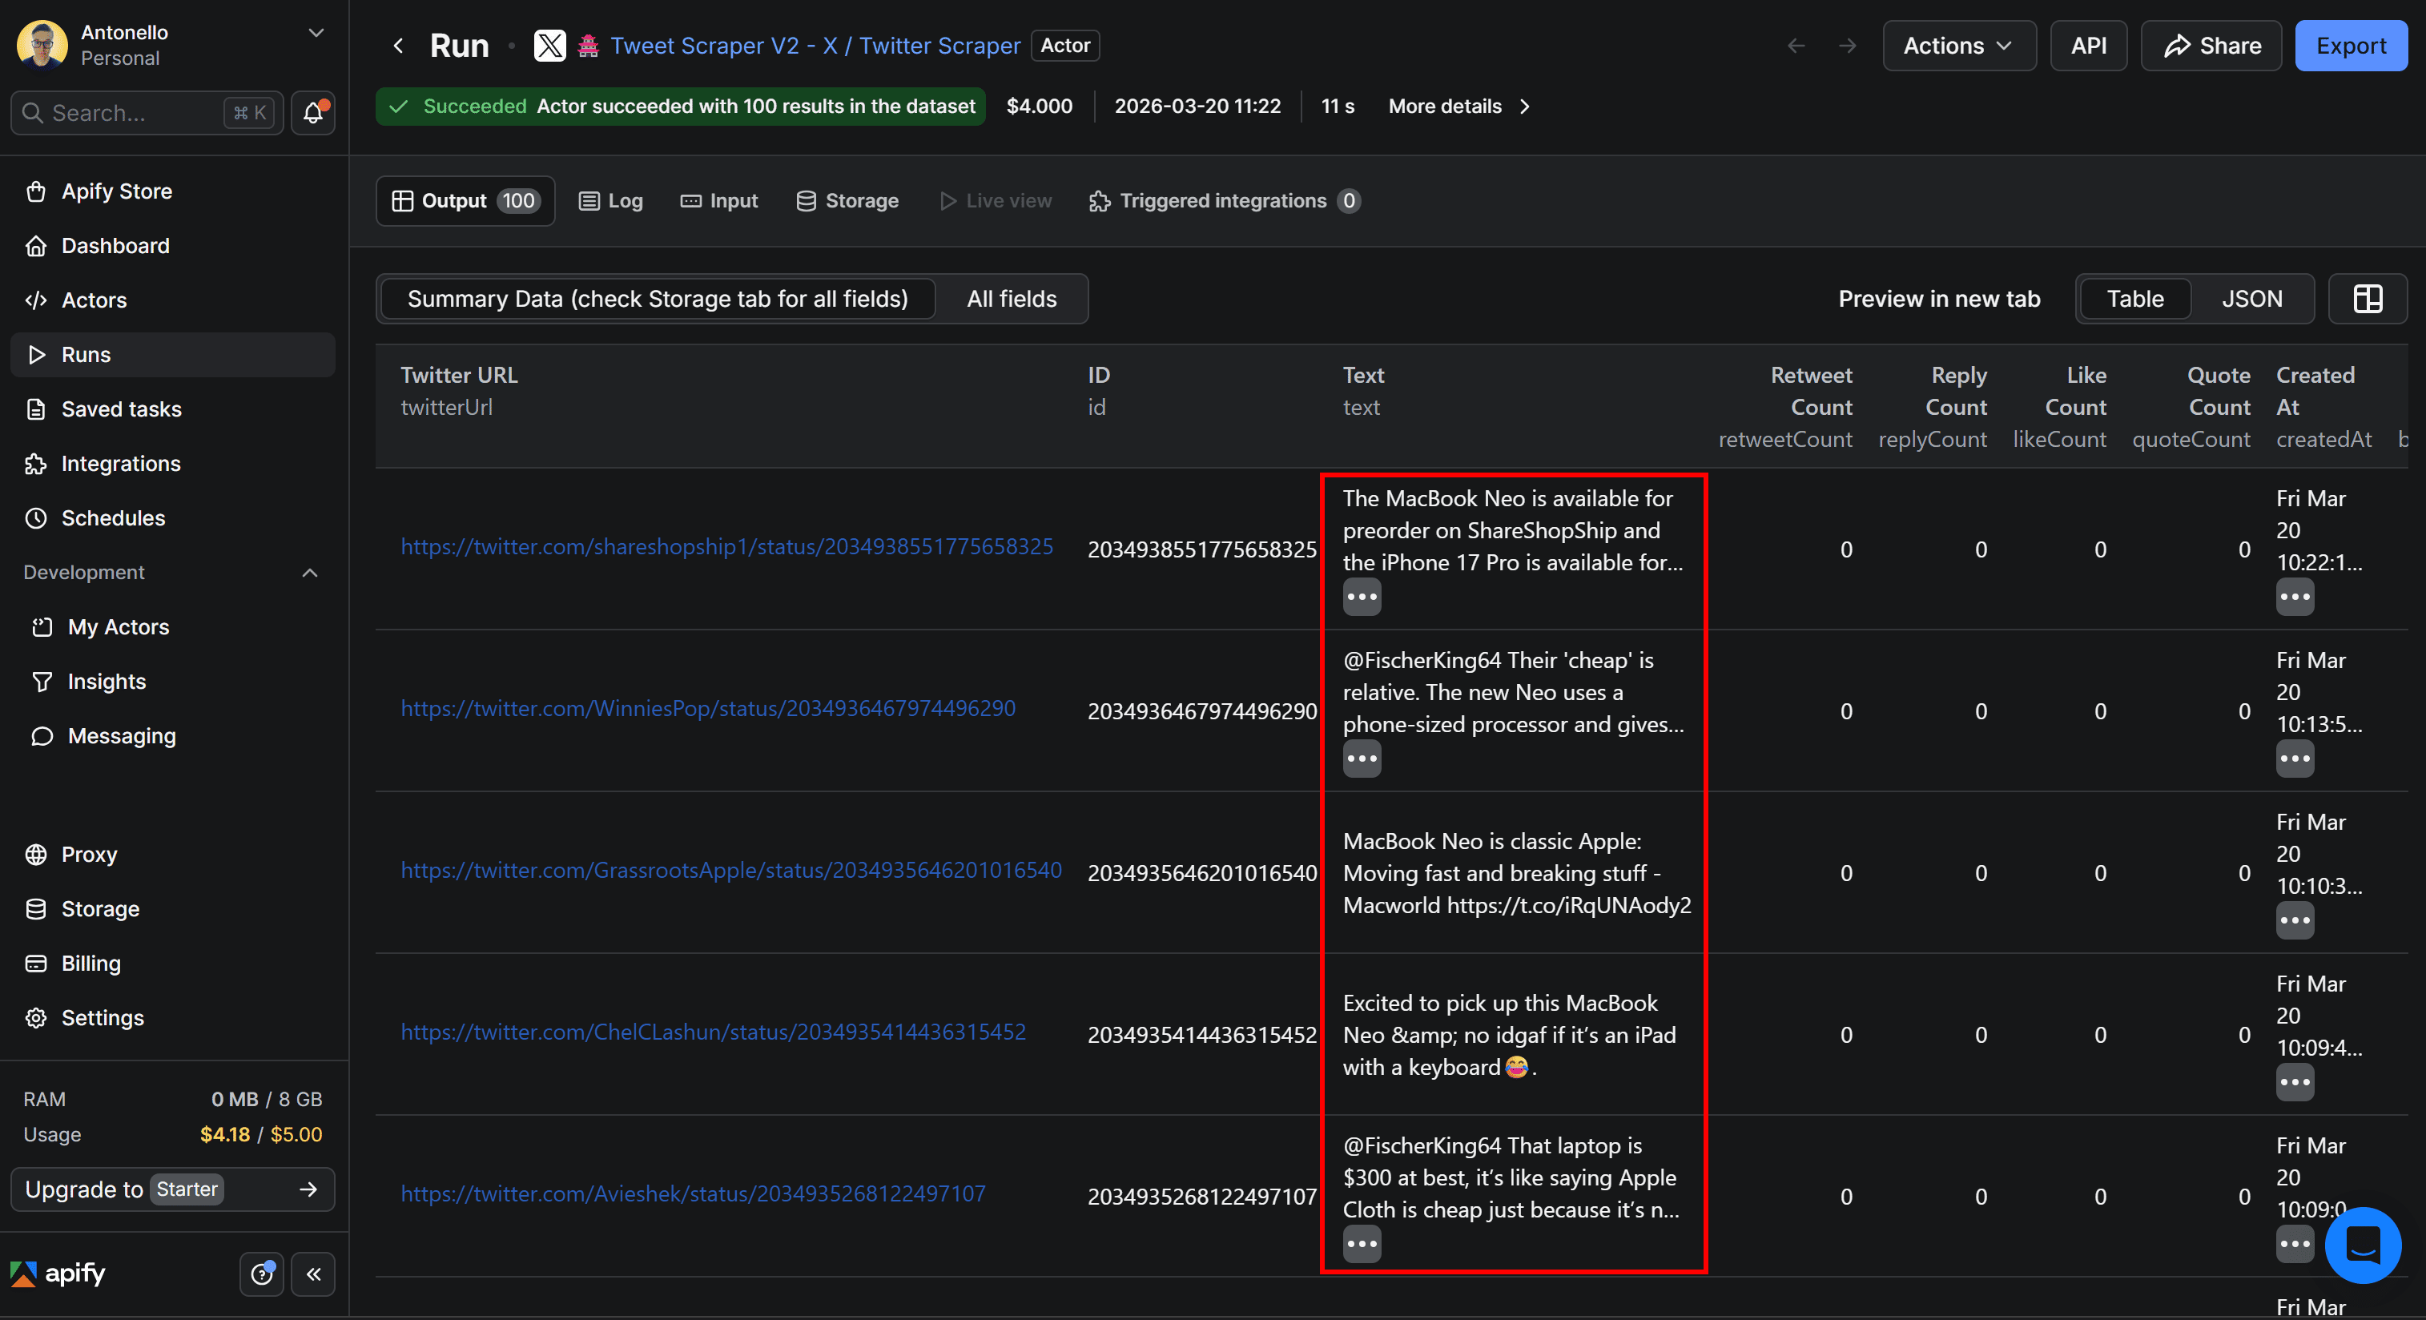Viewport: 2426px width, 1320px height.
Task: Click the notifications bell icon
Action: click(x=312, y=113)
